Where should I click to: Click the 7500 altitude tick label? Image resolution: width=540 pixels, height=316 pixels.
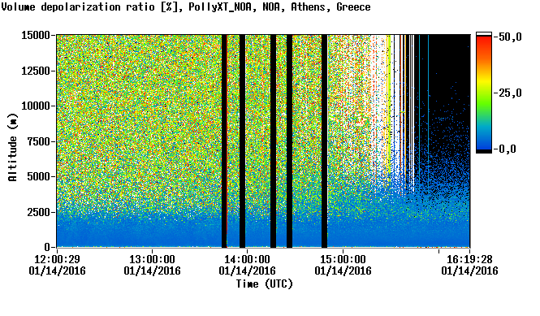coord(38,141)
